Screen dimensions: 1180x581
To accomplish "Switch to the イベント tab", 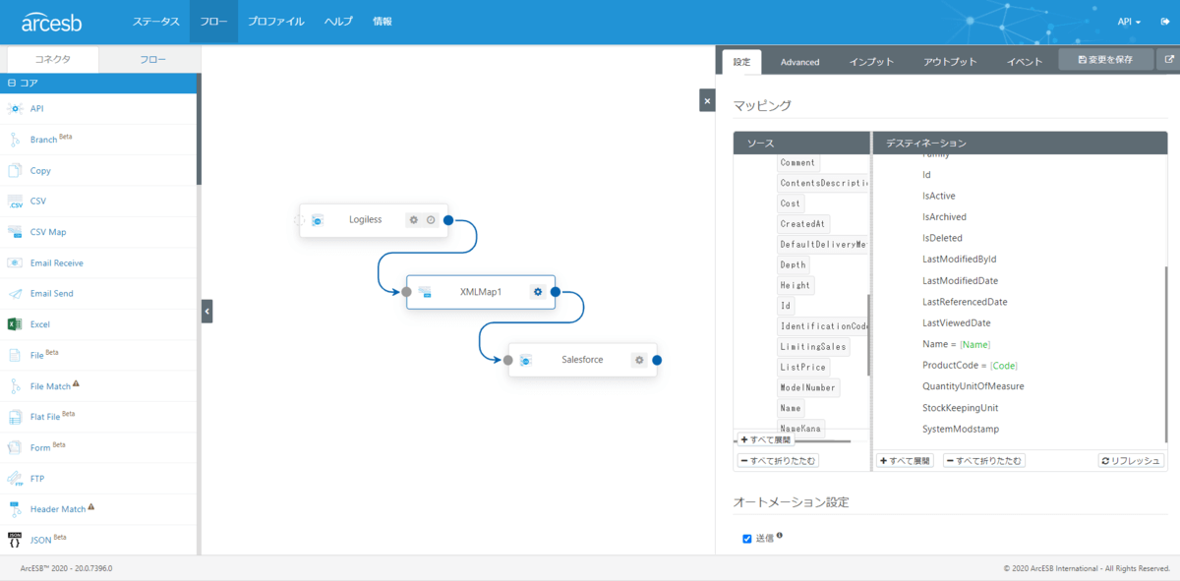I will pos(1025,62).
